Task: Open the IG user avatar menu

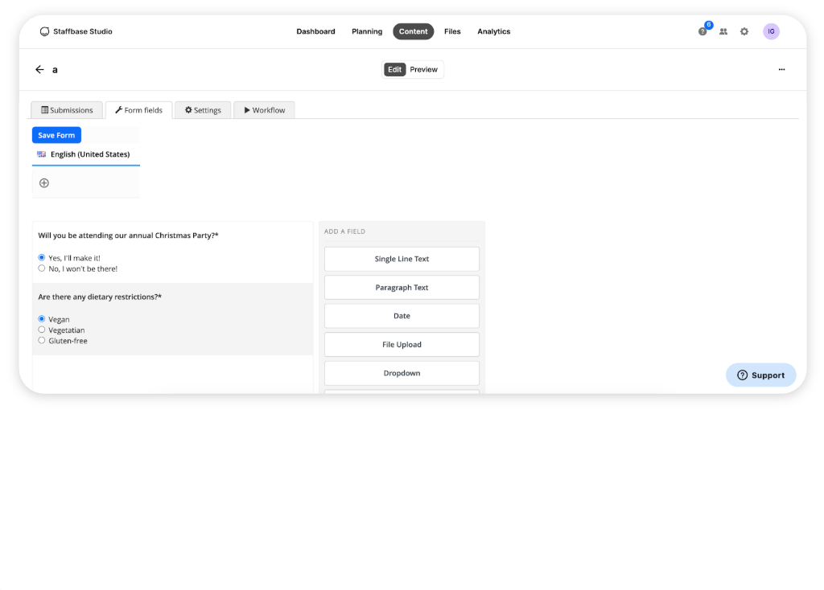Action: tap(771, 31)
